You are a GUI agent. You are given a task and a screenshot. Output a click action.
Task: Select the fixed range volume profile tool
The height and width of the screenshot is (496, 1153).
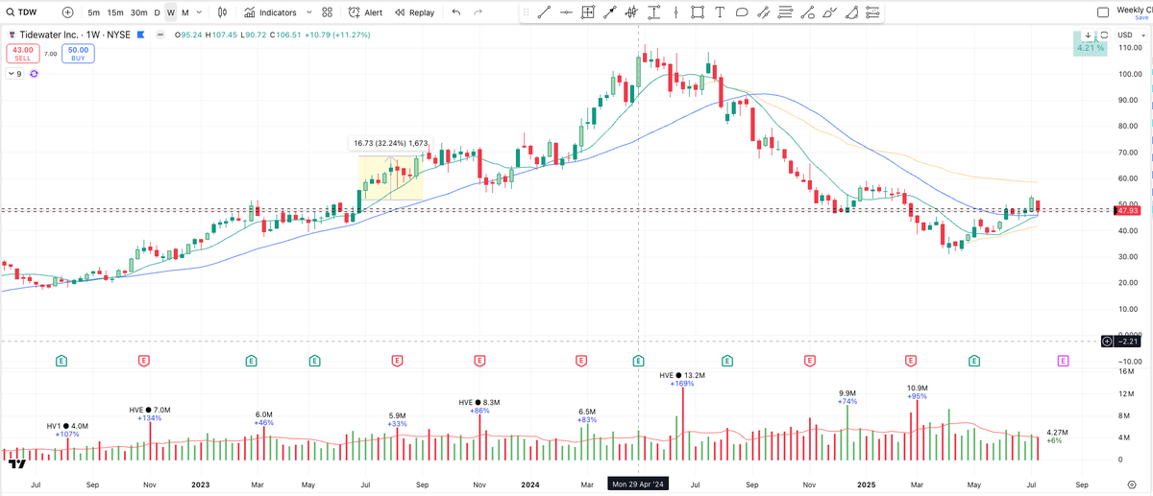[x=631, y=12]
